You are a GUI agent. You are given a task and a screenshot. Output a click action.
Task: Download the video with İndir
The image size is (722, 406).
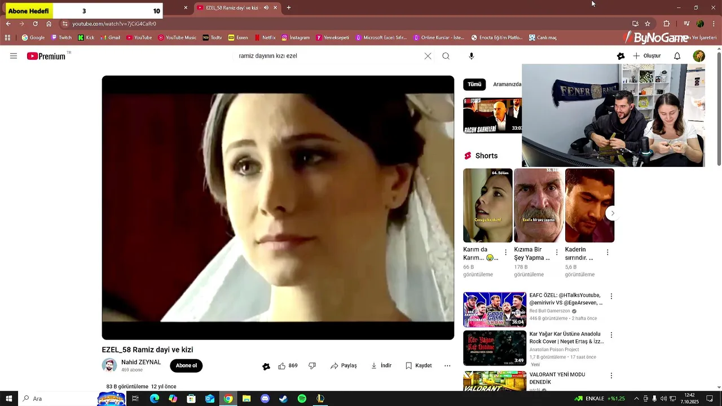(381, 366)
